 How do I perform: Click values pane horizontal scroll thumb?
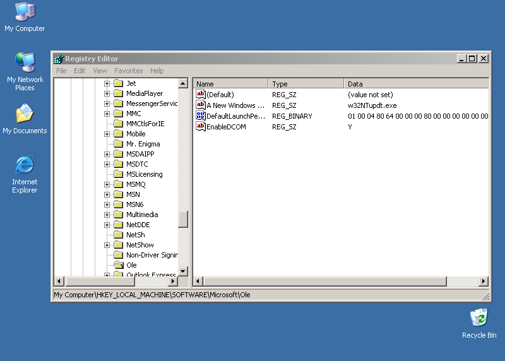pos(325,281)
